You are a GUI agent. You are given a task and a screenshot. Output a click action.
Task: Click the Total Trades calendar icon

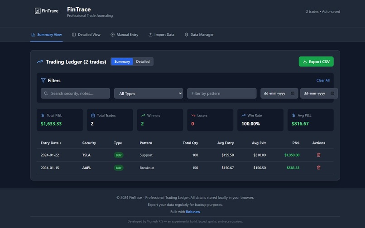coord(93,116)
